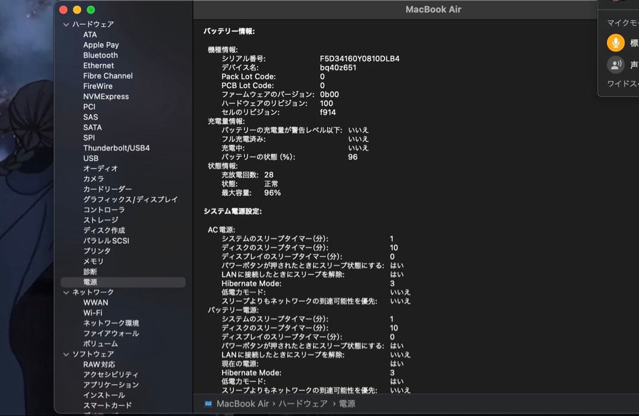Collapse the ソフトウェア sidebar section

click(x=65, y=353)
